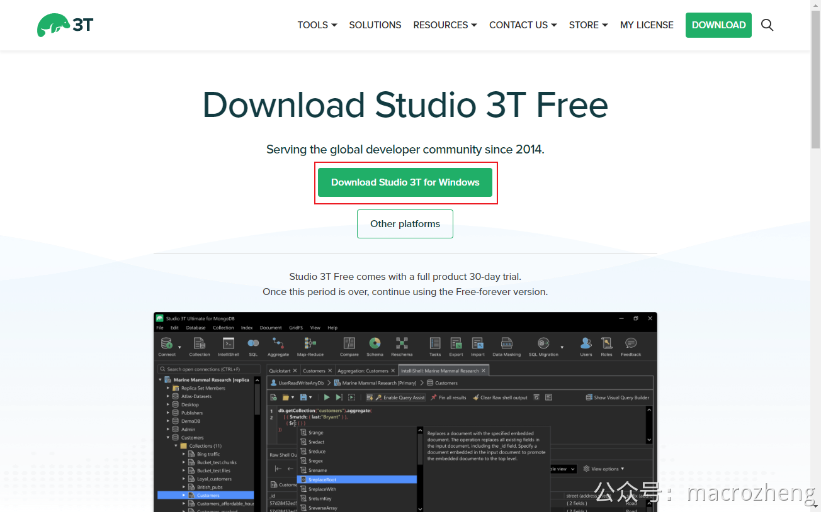Screen dimensions: 821x512
Task: Click the Search open connections field
Action: (x=209, y=369)
